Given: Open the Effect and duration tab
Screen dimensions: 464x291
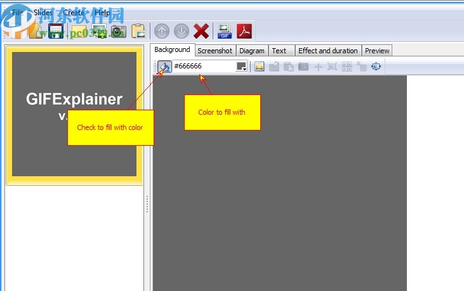Looking at the screenshot, I should (328, 51).
